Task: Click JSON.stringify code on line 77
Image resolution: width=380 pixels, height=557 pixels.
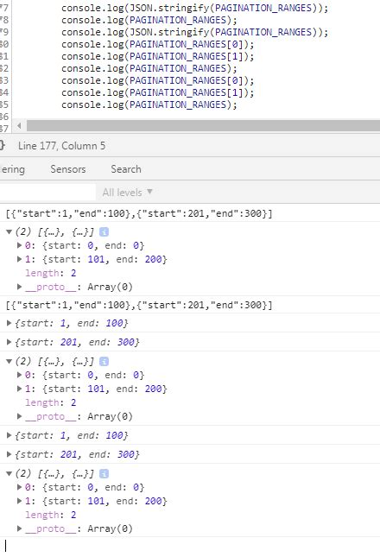Action: click(x=194, y=8)
